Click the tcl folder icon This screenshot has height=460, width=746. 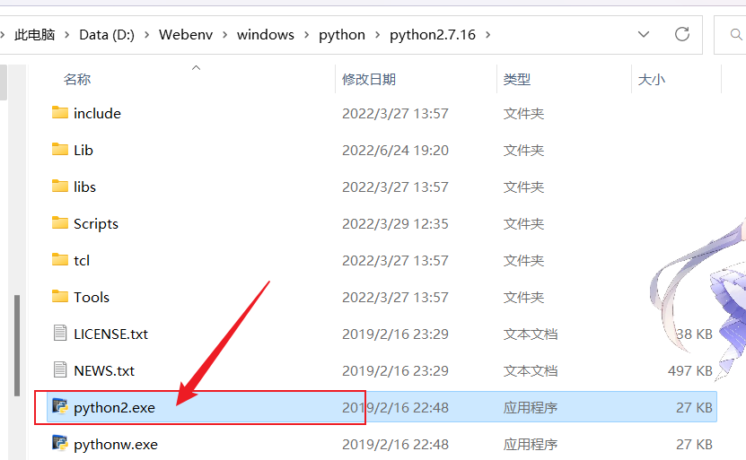60,259
